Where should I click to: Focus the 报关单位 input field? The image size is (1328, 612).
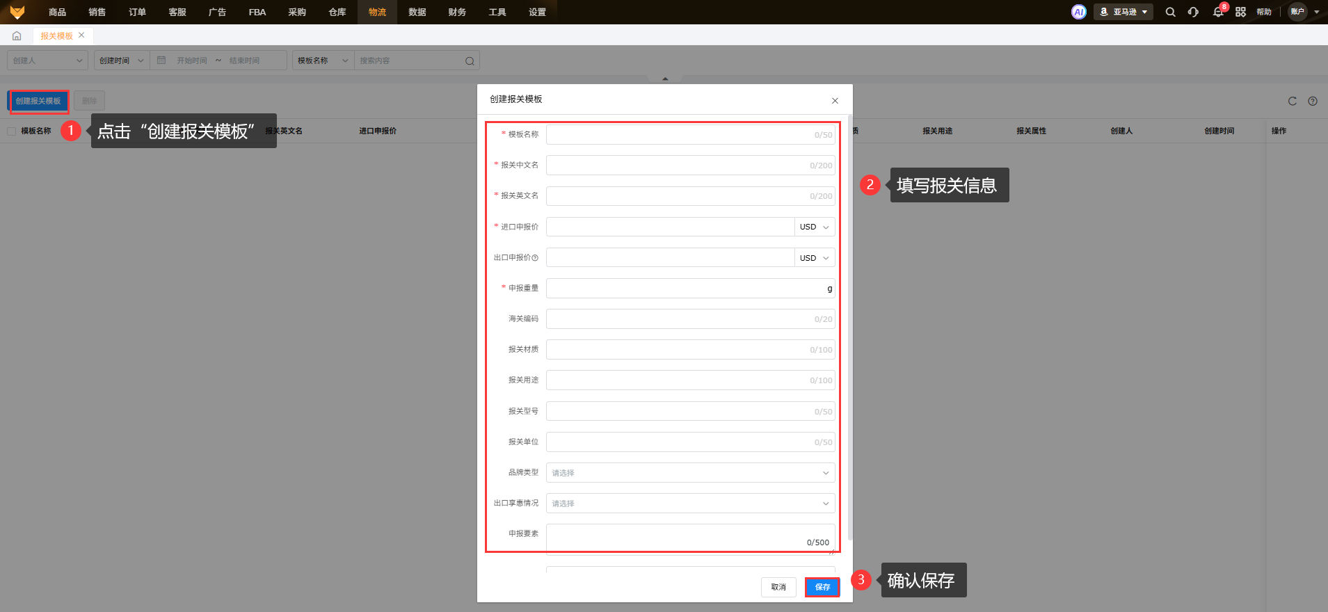tap(690, 442)
